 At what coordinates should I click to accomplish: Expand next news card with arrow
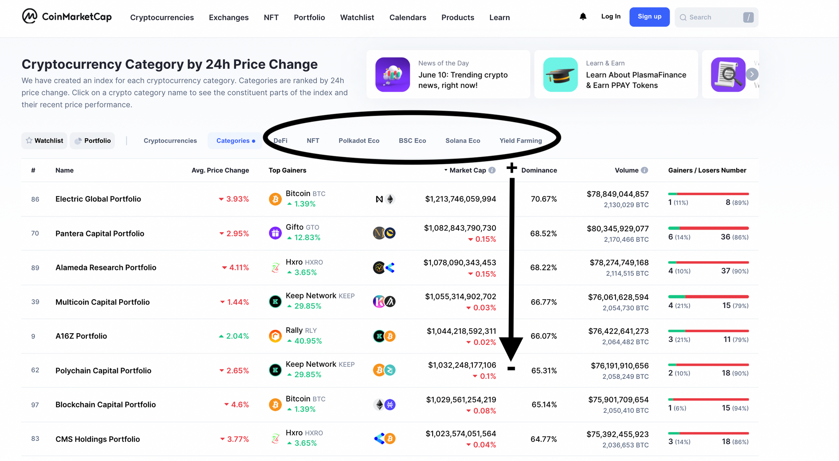click(752, 75)
